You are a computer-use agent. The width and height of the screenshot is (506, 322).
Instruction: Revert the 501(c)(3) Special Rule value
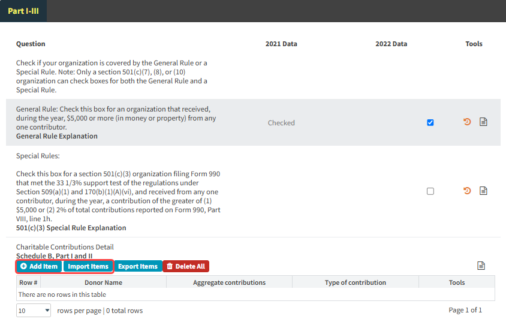point(467,191)
